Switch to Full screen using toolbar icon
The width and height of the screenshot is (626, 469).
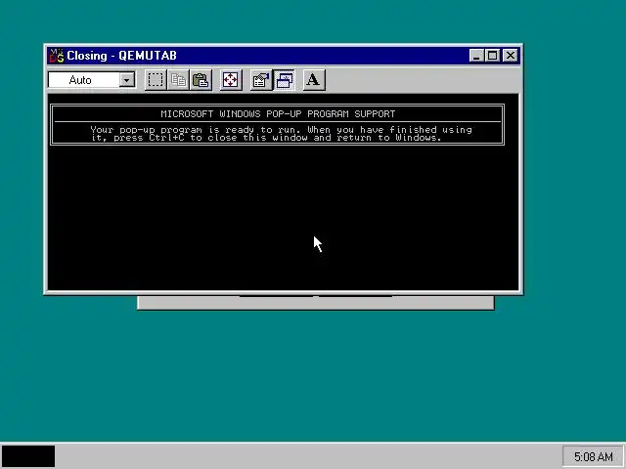tap(231, 80)
